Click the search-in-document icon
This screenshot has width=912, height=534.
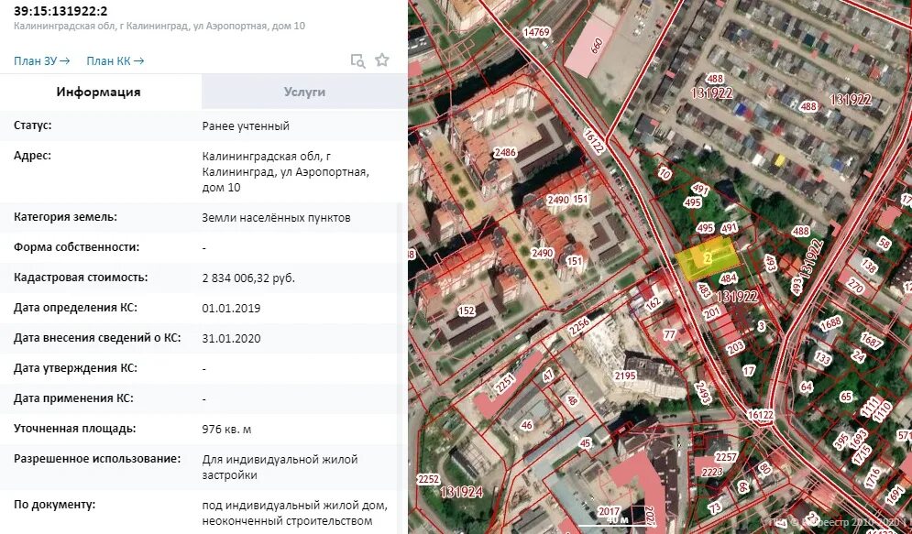tap(357, 60)
